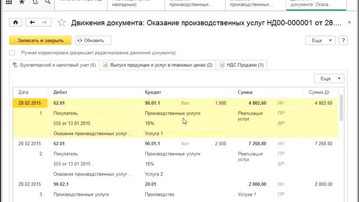Open the search magnifier icon
Screen dimensions: 359x202
[48, 2]
